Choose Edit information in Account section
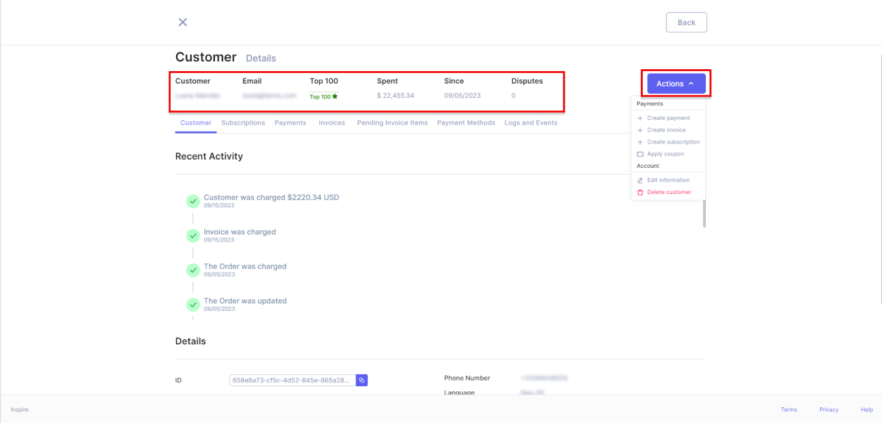This screenshot has height=423, width=882. (x=668, y=180)
